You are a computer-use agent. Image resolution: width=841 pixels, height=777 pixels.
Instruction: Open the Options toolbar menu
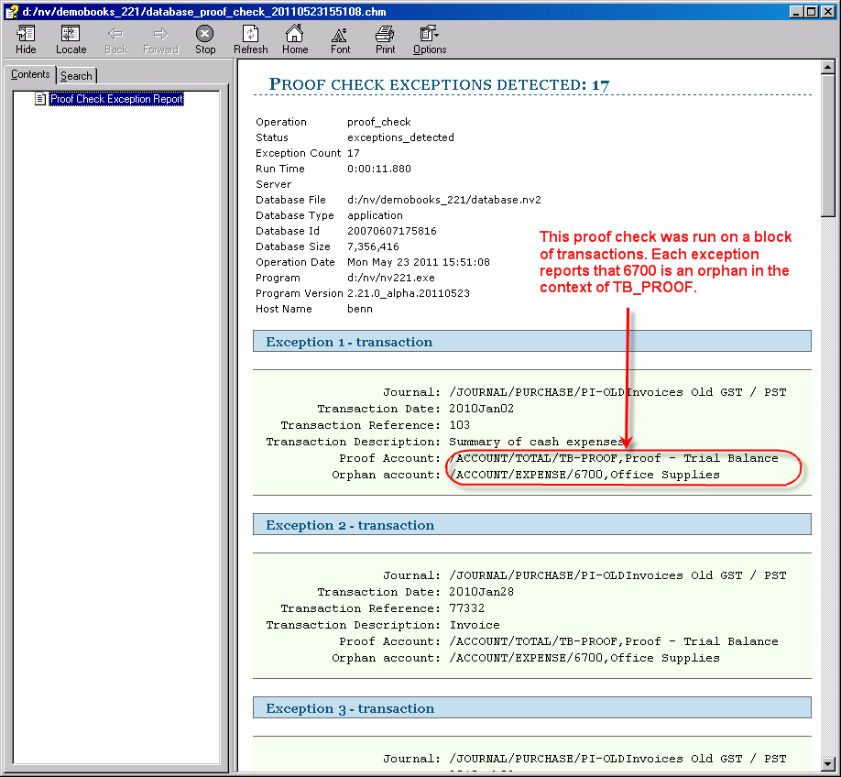coord(429,38)
